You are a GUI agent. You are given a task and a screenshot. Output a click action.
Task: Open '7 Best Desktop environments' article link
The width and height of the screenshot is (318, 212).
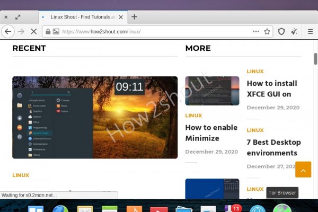pos(273,147)
